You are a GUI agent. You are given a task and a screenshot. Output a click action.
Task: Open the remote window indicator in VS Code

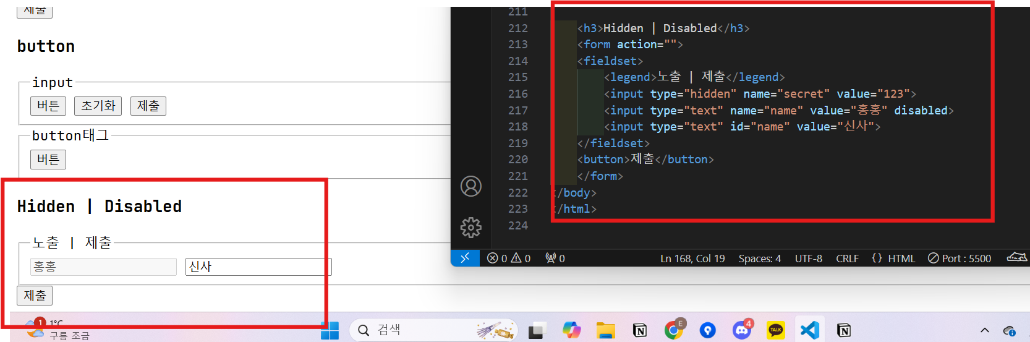(464, 258)
